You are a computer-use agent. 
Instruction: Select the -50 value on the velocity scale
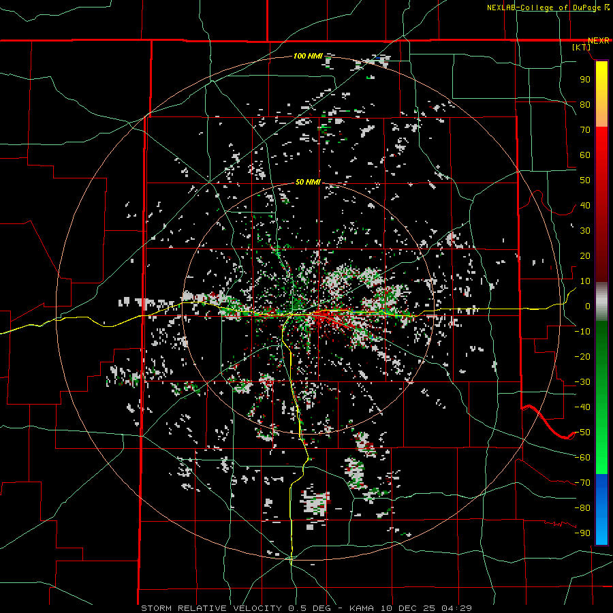582,433
